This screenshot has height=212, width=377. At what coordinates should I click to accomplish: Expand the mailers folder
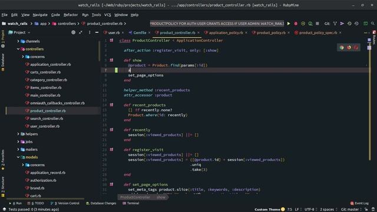click(18, 150)
